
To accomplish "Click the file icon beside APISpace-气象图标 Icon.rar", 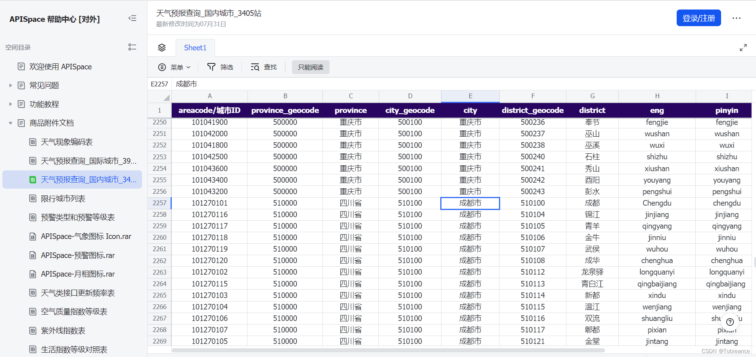I will pos(33,237).
